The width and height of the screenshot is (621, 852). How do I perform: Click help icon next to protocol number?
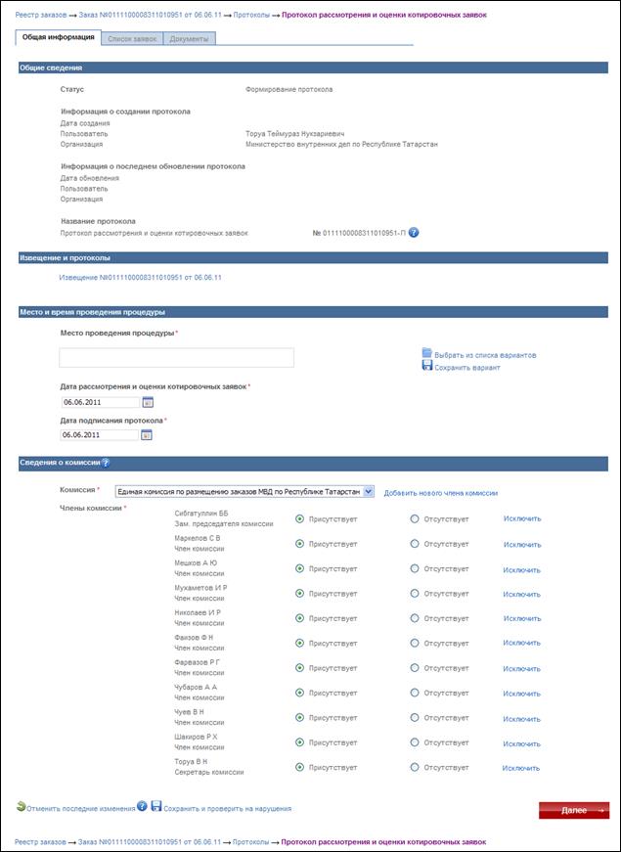click(x=414, y=233)
